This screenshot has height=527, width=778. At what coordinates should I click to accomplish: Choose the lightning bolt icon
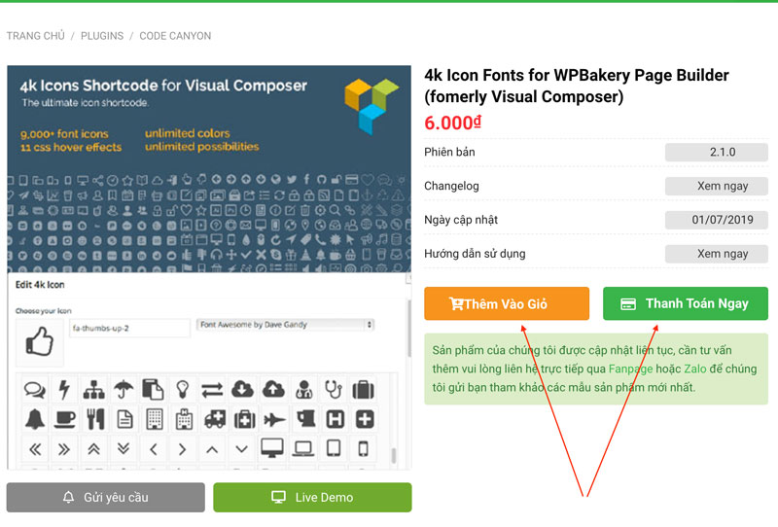pyautogui.click(x=64, y=390)
